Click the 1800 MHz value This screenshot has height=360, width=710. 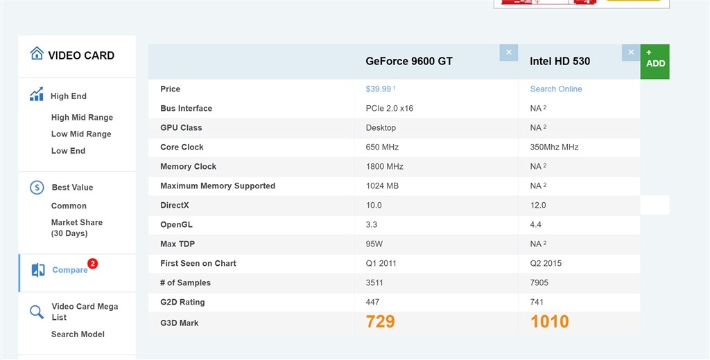[384, 167]
